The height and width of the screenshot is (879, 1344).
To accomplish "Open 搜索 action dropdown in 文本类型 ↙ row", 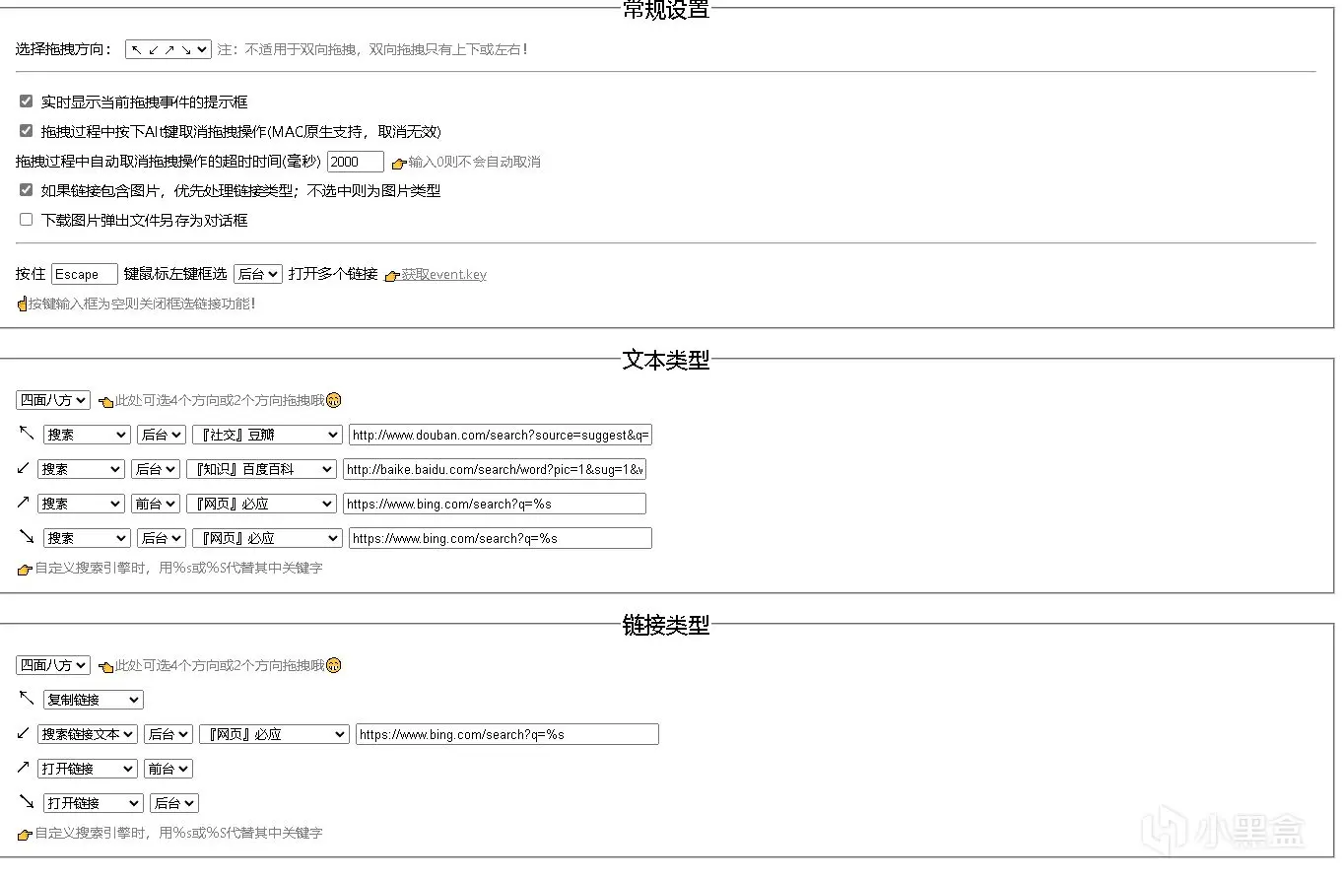I will coord(81,469).
